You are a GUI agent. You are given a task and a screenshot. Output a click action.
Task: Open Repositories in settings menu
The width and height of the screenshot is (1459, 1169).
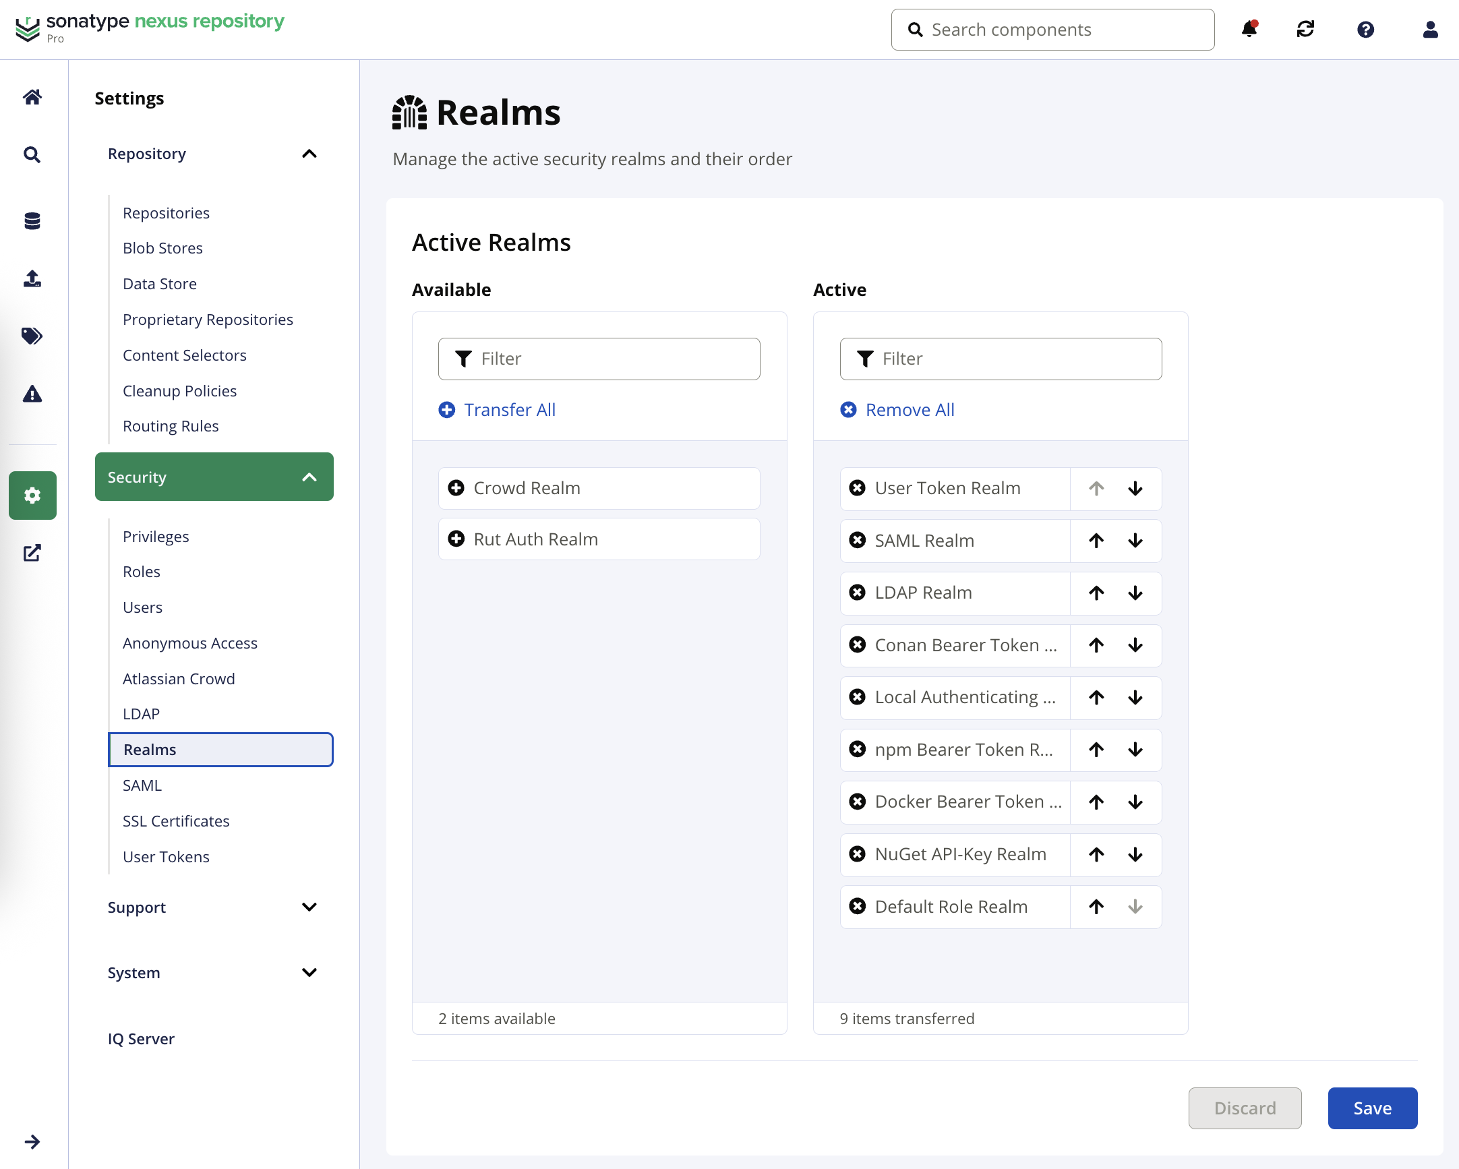[166, 213]
